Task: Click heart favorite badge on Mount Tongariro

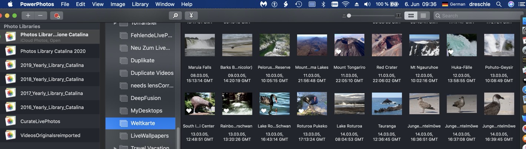Action: coord(338,52)
